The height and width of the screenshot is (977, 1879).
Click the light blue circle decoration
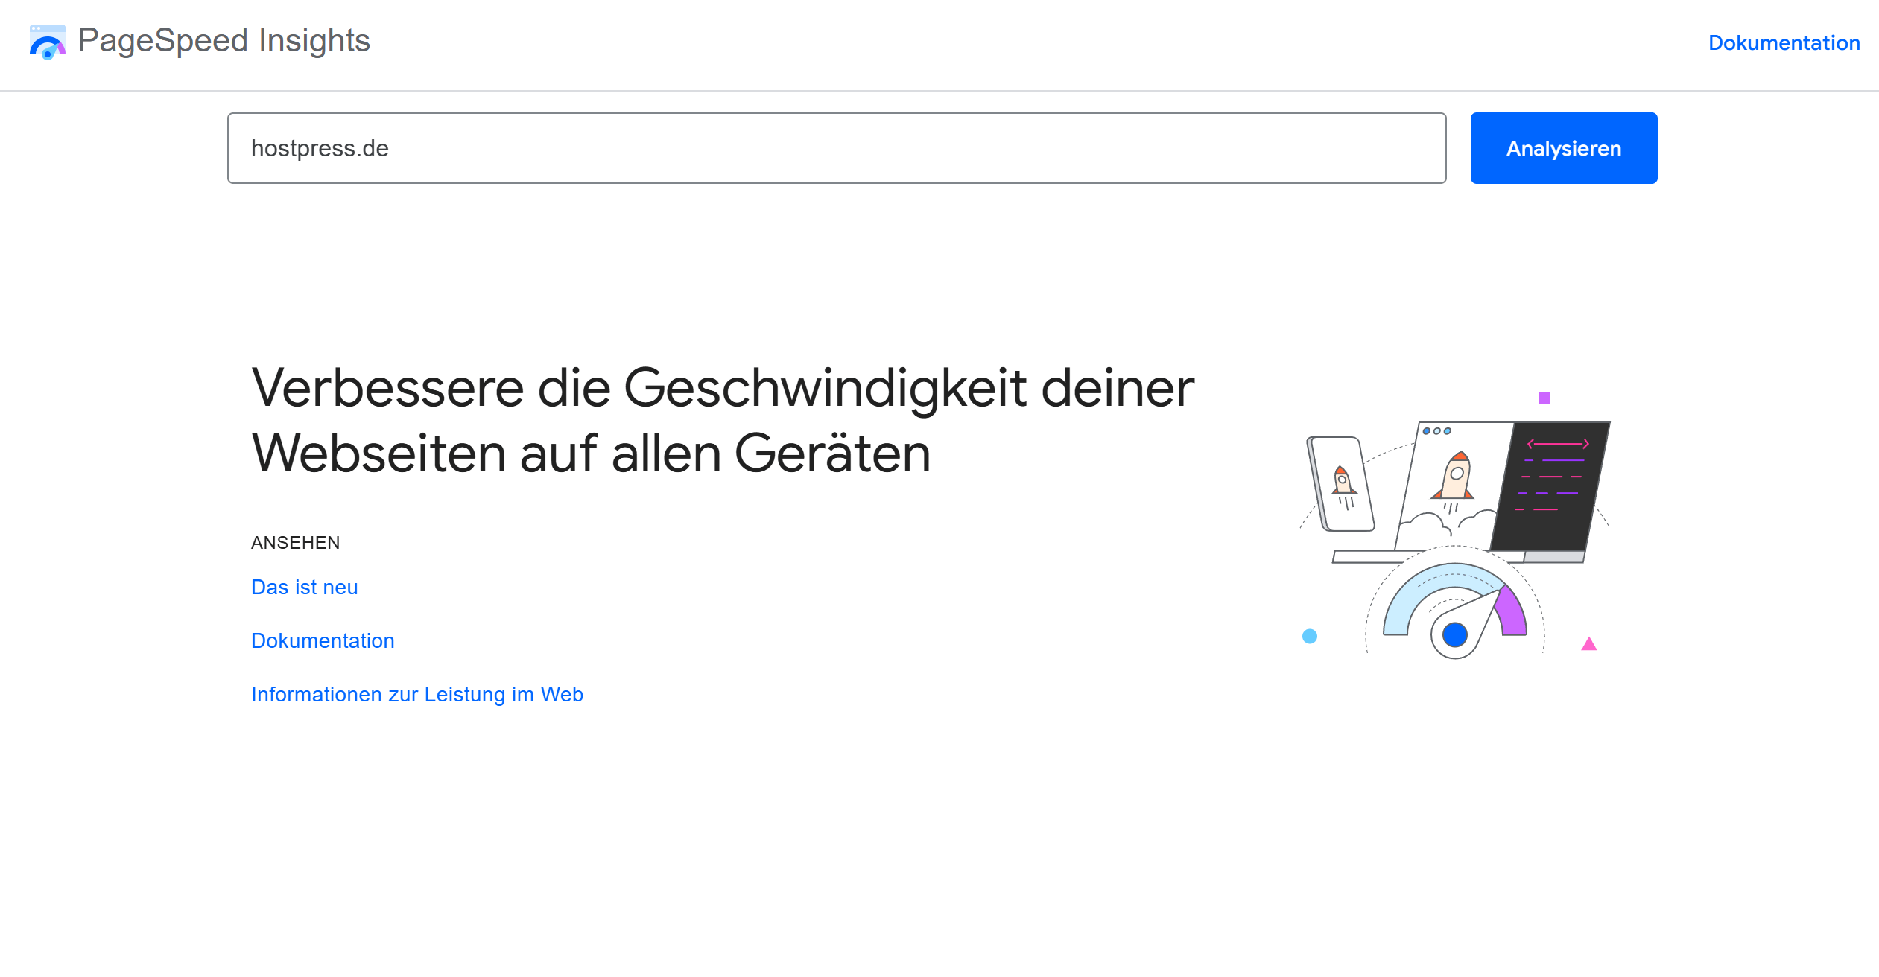pos(1309,636)
